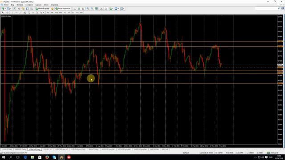The image size is (285, 160).
Task: Open the Графики menu
Action: point(29,5)
